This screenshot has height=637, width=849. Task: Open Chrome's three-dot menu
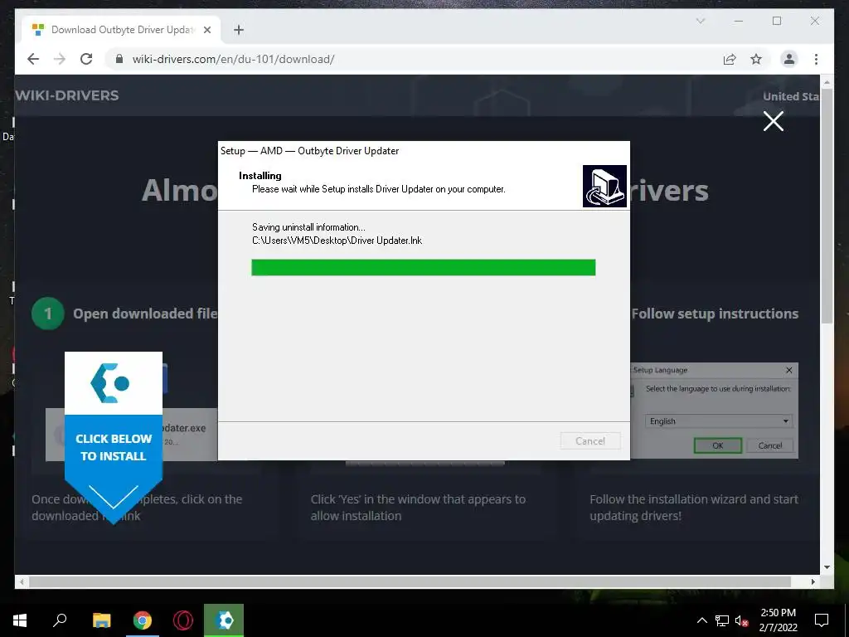coord(816,59)
